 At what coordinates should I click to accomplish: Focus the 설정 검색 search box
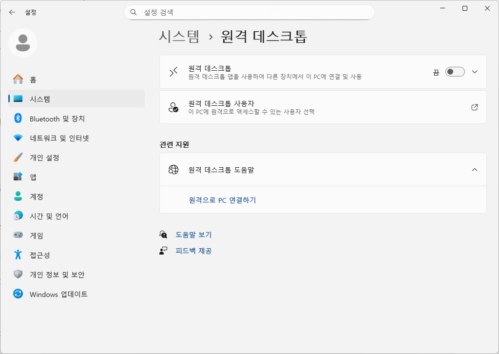249,12
